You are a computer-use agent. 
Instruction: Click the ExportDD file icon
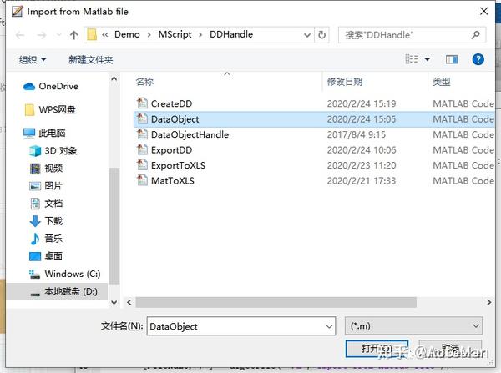point(142,149)
